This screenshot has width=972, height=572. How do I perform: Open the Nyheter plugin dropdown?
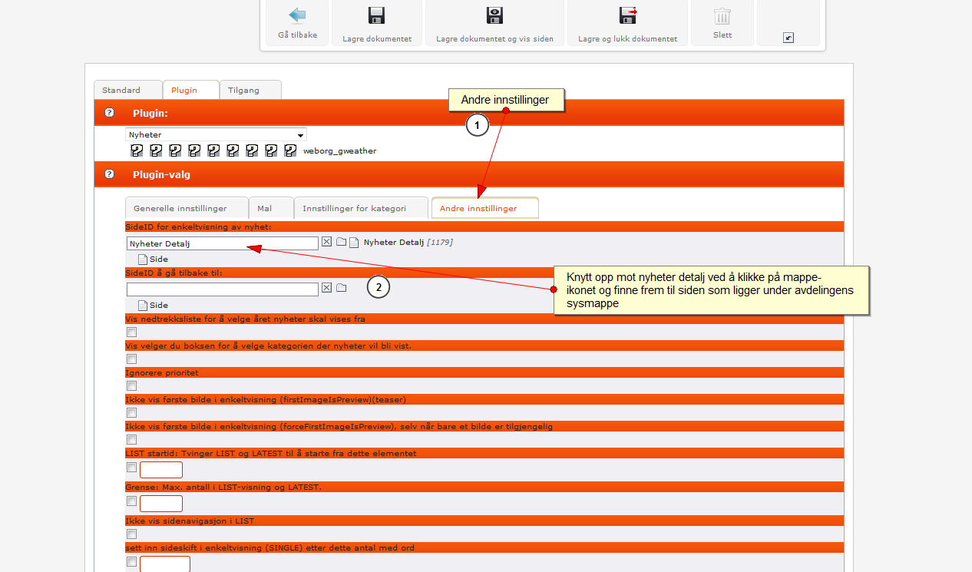(x=216, y=134)
